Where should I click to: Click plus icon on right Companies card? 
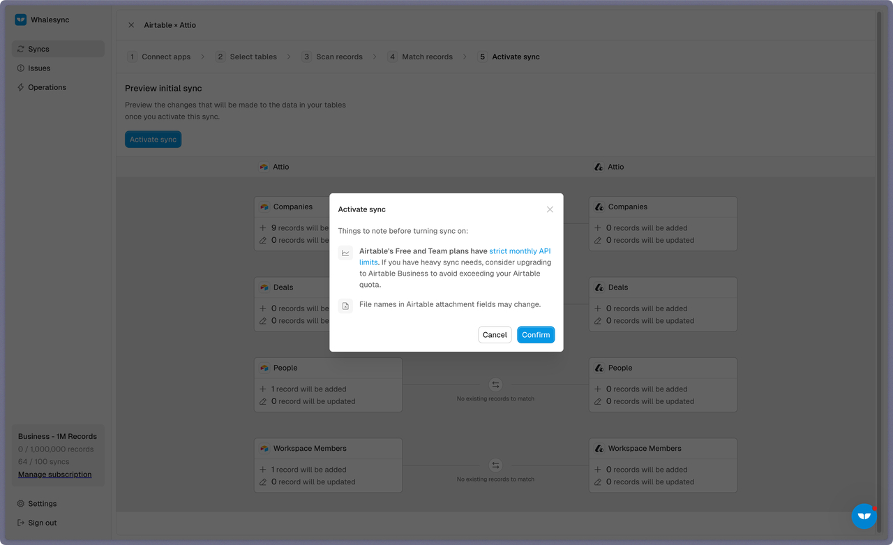click(598, 228)
